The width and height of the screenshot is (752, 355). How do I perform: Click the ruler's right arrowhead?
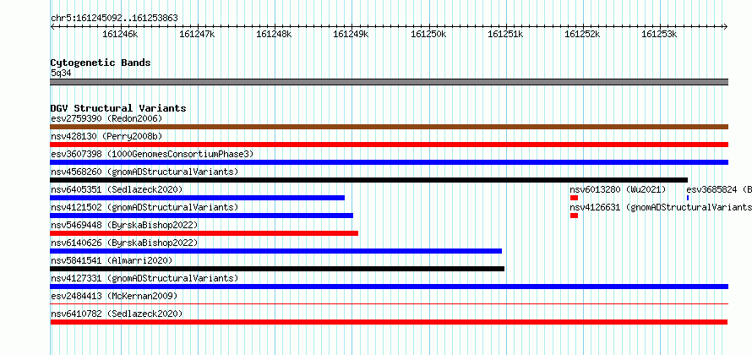726,26
